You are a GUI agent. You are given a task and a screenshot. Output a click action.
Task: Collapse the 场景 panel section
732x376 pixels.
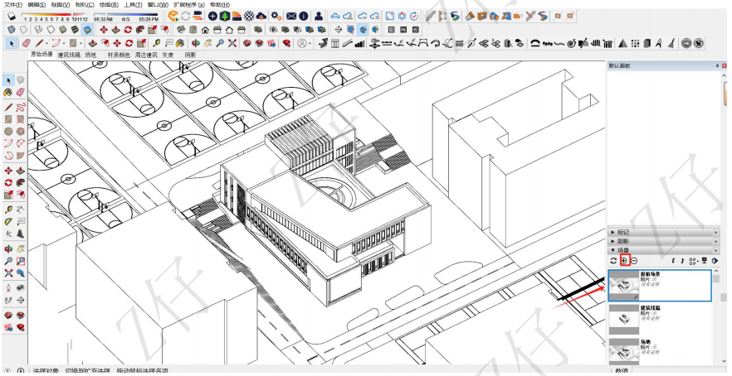point(622,250)
